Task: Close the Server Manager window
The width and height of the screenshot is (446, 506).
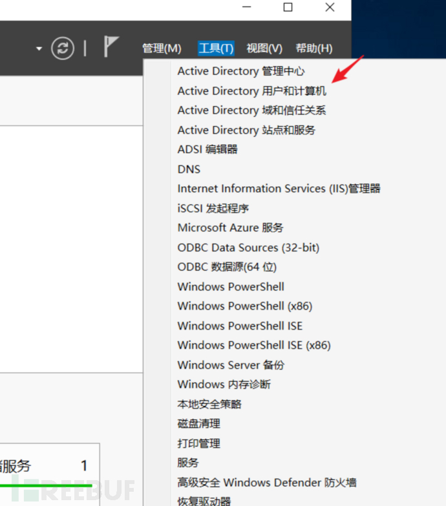Action: pos(330,6)
